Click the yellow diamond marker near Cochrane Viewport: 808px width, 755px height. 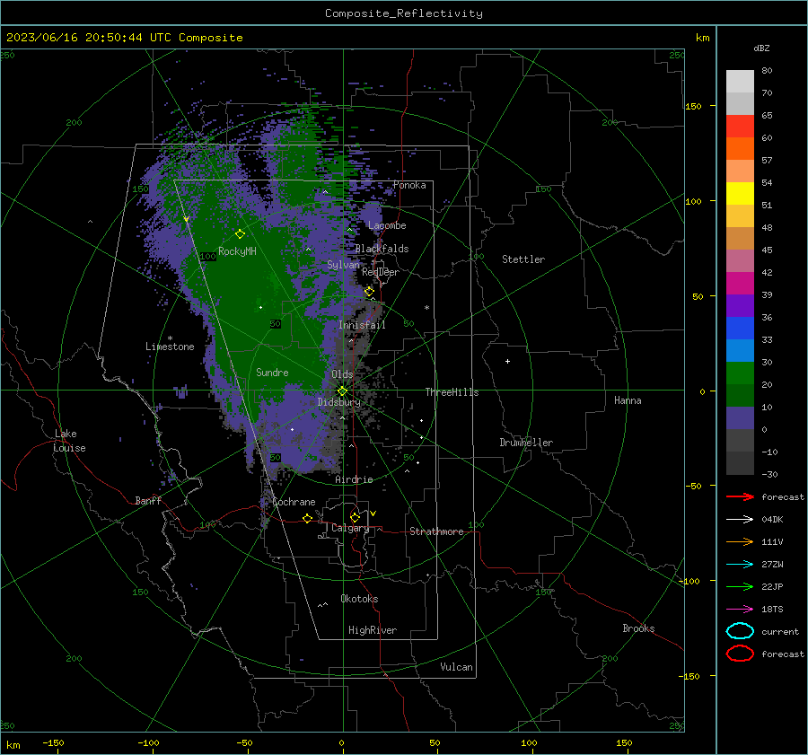[308, 518]
